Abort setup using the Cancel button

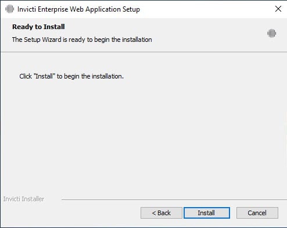coord(257,213)
